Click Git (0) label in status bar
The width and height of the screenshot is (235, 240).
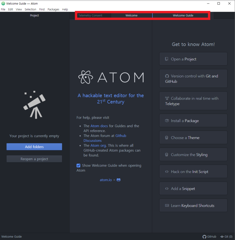228,237
